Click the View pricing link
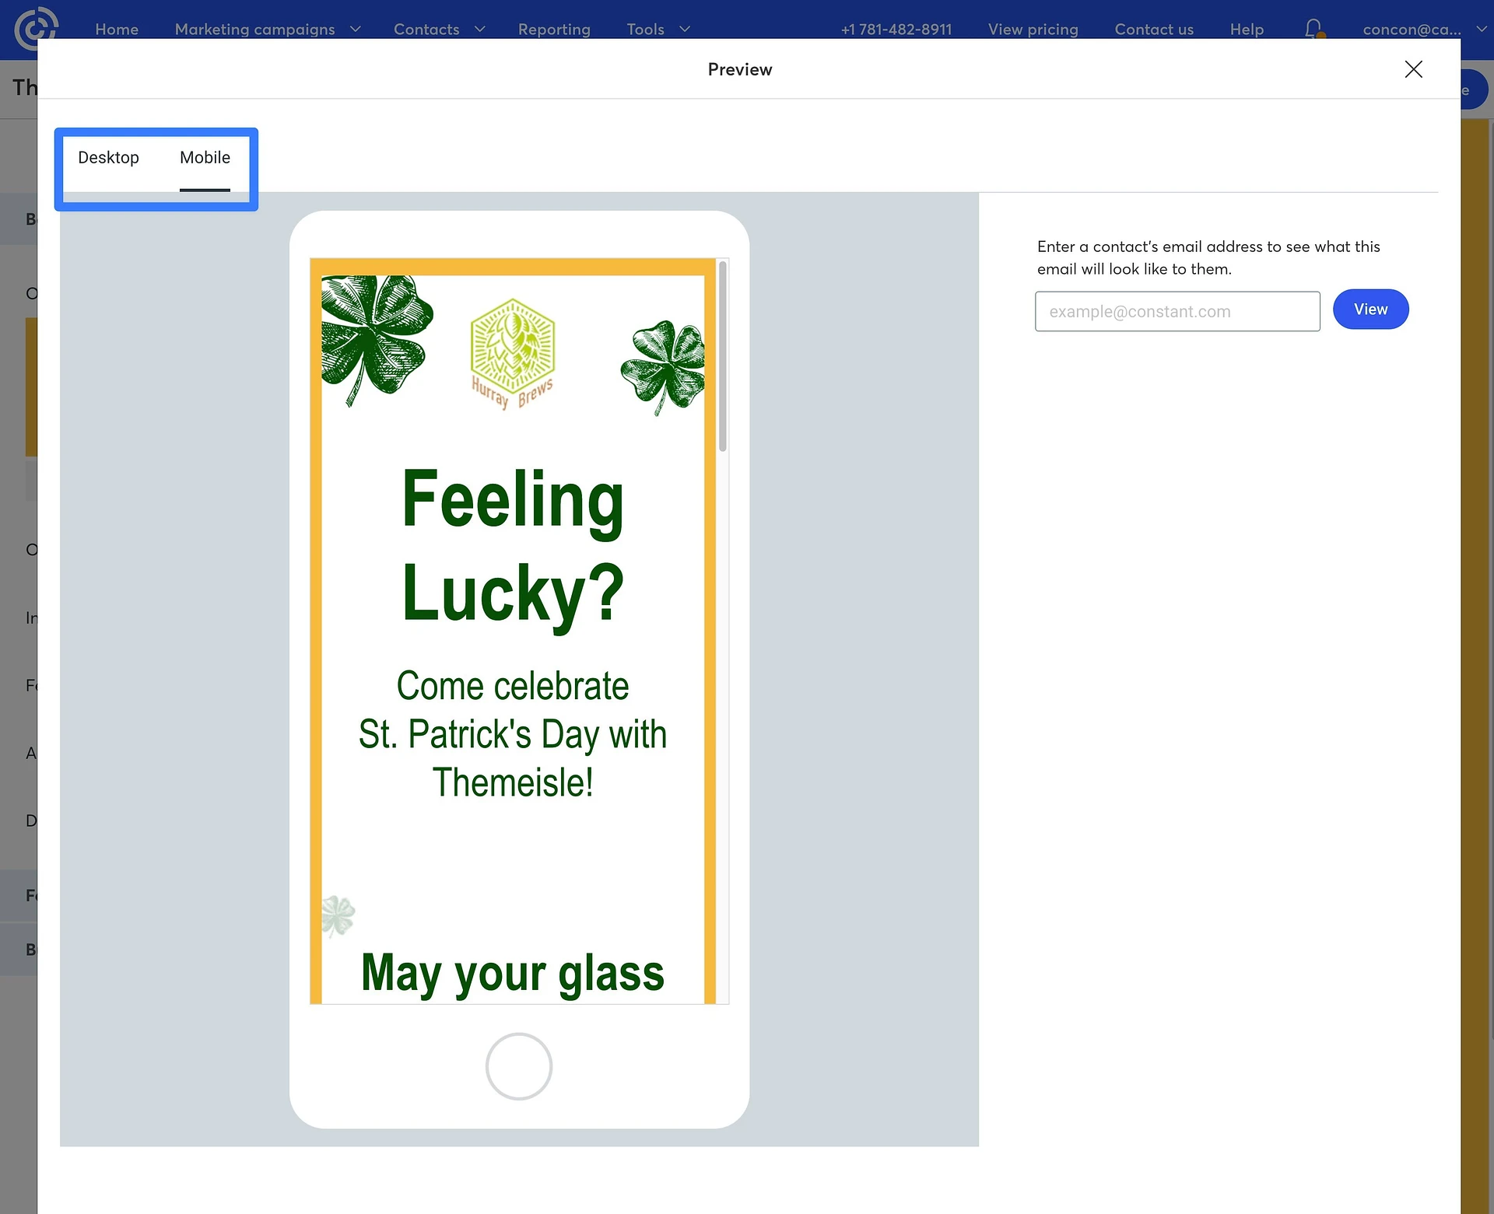Screen dimensions: 1494x1214 coord(1033,29)
